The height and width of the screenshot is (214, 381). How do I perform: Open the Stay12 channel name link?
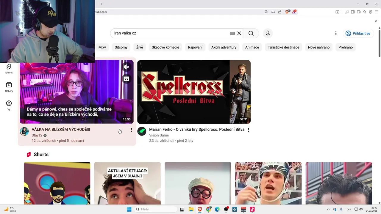pos(37,135)
